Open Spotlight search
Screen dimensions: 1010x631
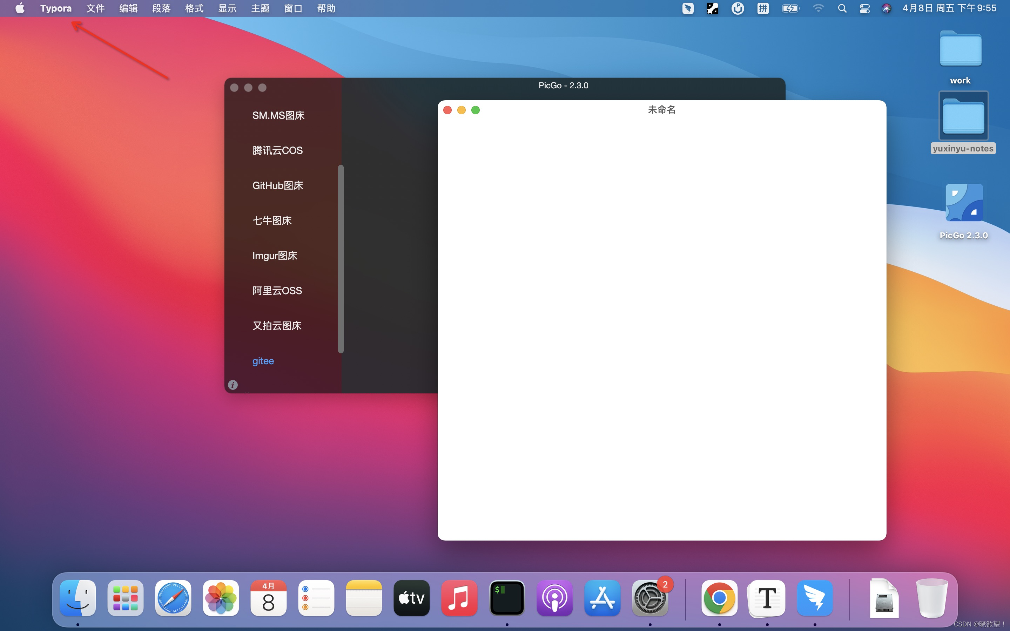[842, 8]
